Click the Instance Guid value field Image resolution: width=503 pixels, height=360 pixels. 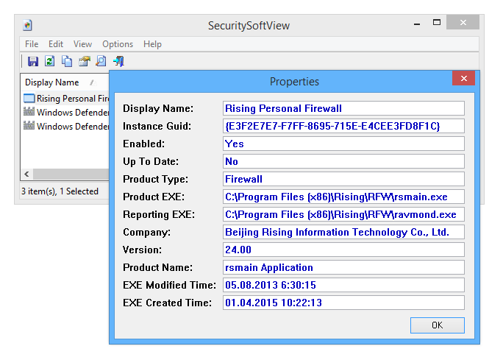click(343, 126)
